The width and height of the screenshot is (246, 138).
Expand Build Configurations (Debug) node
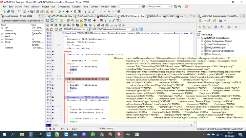tap(202, 41)
